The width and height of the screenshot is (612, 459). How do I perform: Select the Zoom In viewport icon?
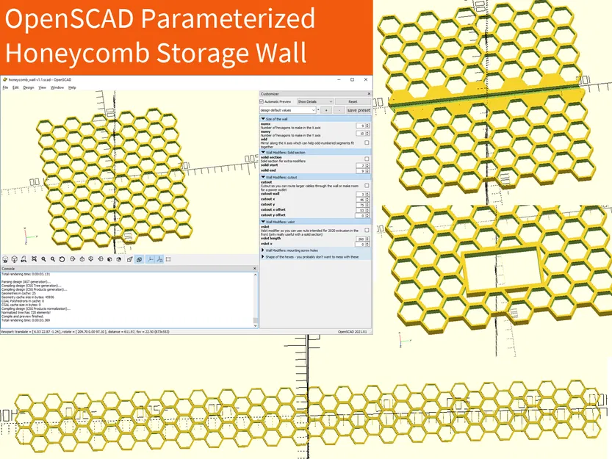coord(45,259)
